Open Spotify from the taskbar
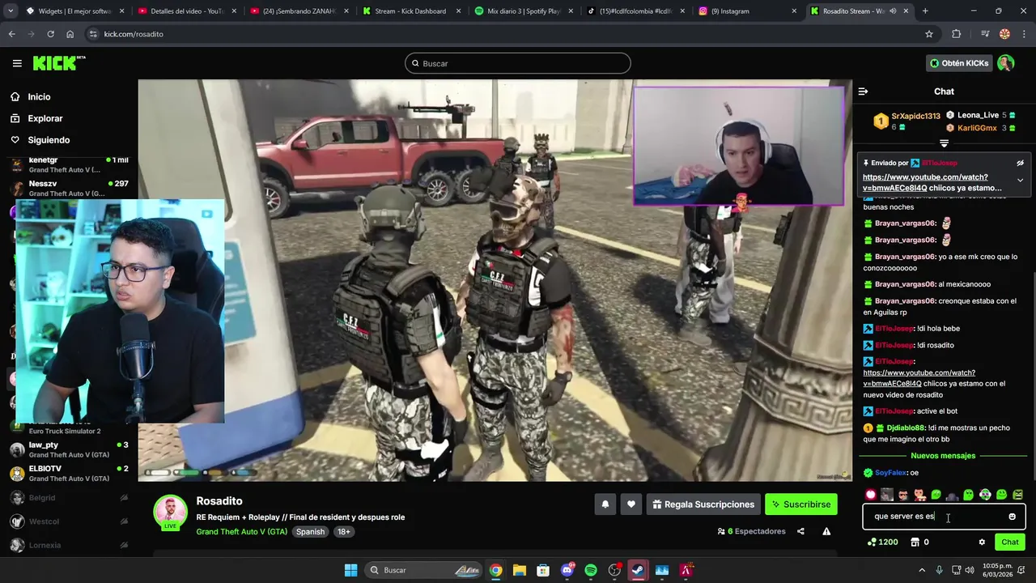 [x=591, y=570]
